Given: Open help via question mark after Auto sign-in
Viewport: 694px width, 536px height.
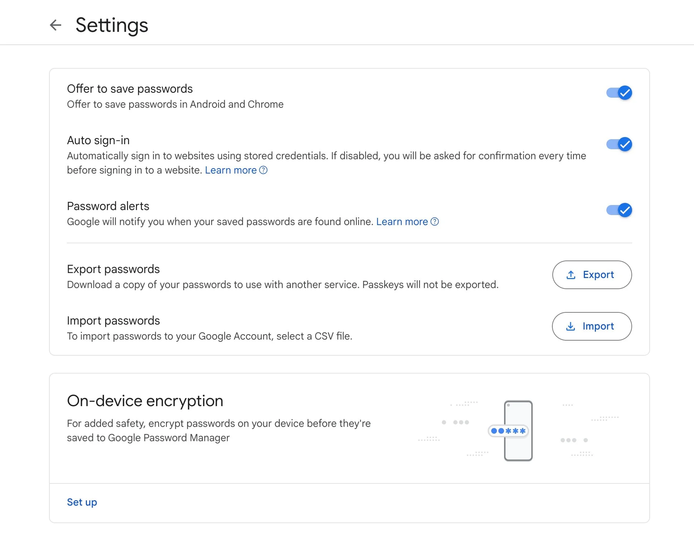Looking at the screenshot, I should coord(264,170).
